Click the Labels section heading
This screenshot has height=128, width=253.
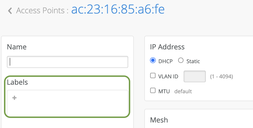17,82
